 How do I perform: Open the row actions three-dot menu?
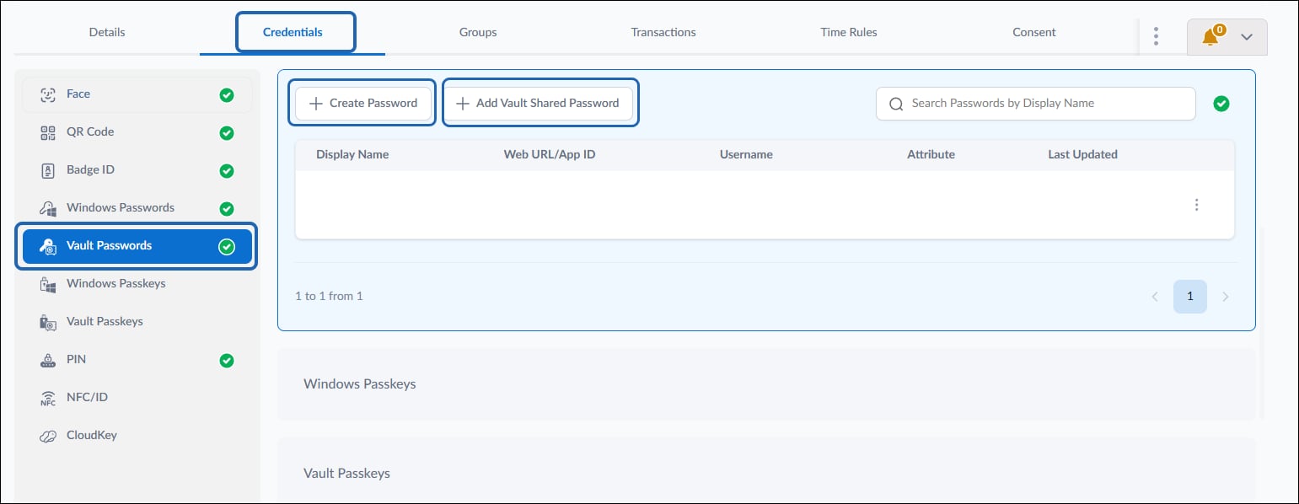tap(1196, 205)
